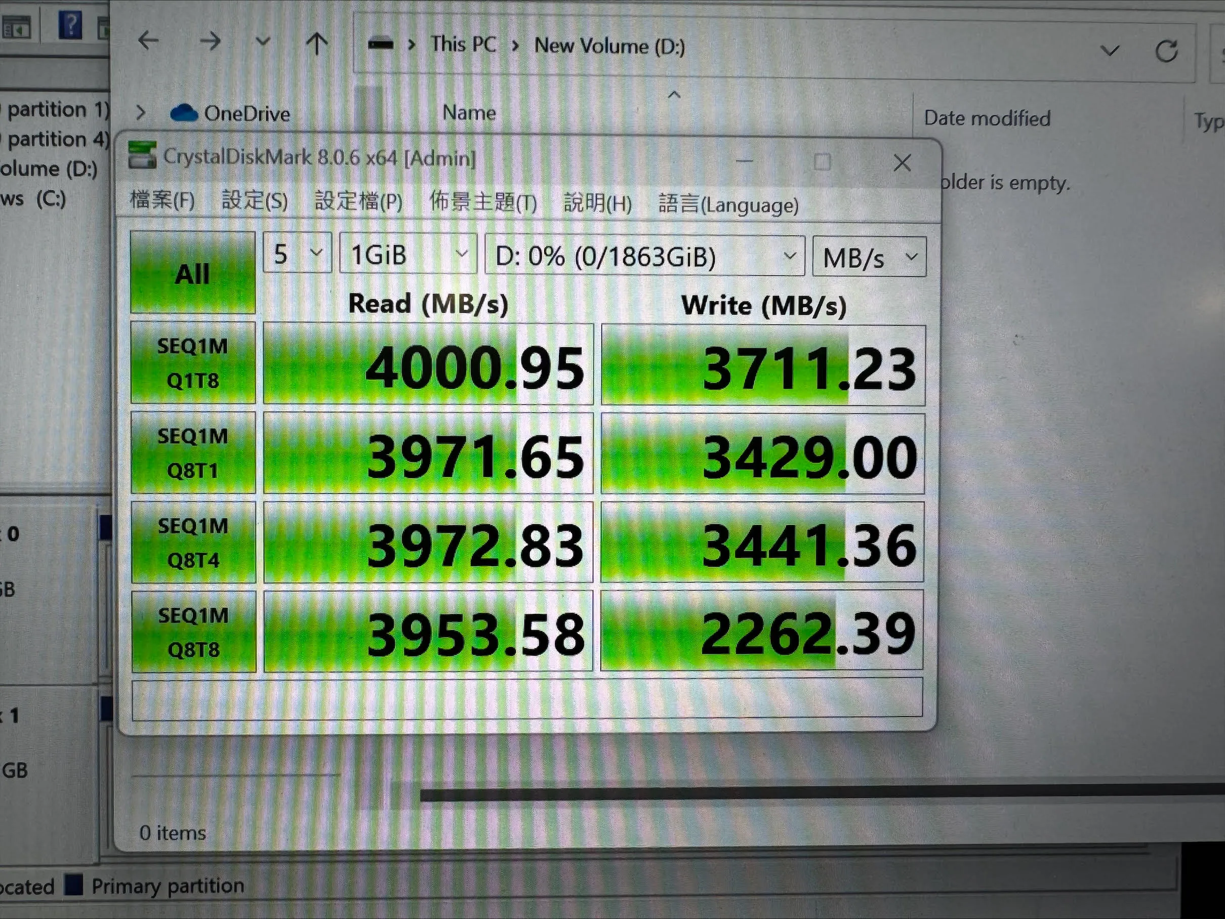Click the read result 3971.65
Screen dimensions: 1225x919
click(429, 453)
